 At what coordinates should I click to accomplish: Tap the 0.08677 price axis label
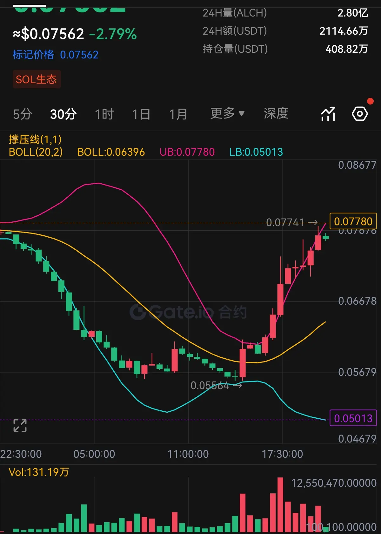coord(357,165)
